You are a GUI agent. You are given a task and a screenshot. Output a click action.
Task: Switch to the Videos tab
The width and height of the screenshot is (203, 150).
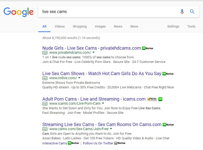point(60,26)
